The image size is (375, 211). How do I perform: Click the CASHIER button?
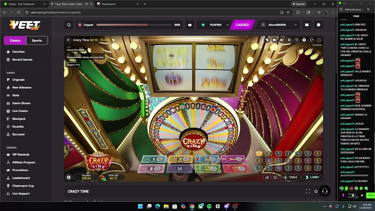coord(242,25)
